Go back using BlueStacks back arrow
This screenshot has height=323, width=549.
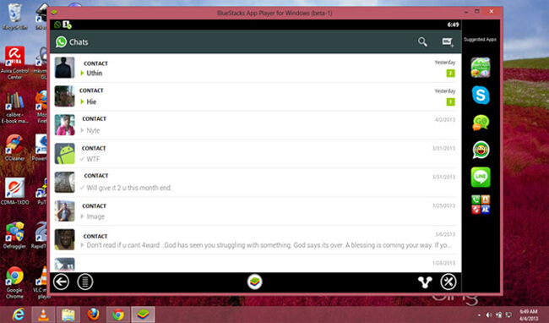click(x=61, y=282)
